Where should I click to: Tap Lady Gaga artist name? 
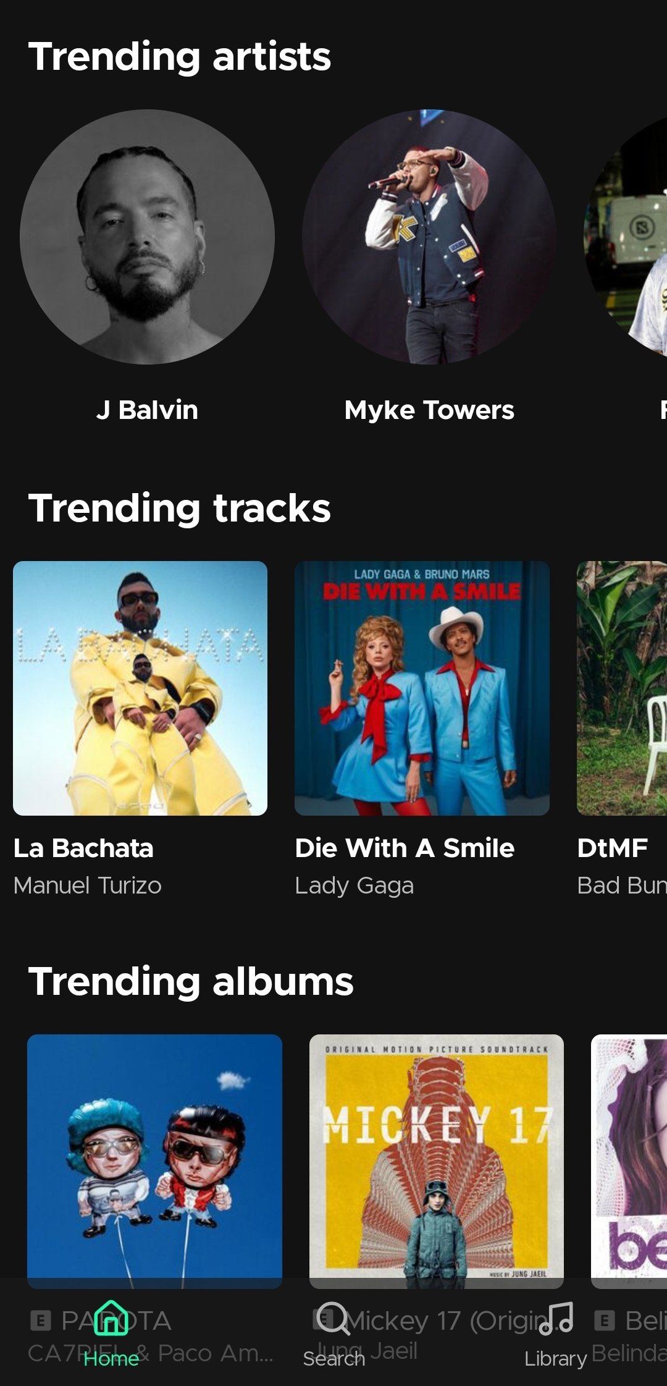click(x=354, y=886)
